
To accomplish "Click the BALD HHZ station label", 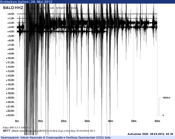I will (x=13, y=8).
